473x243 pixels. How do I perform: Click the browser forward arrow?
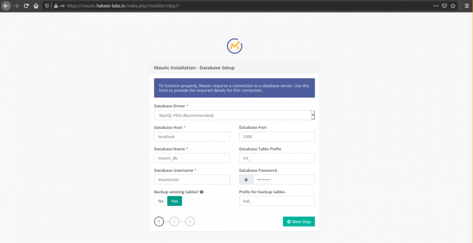tap(16, 6)
